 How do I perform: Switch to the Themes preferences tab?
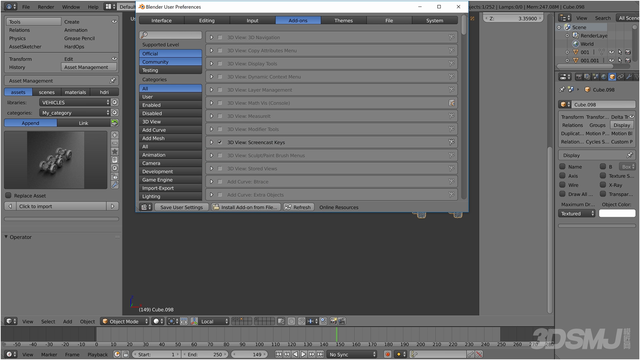coord(343,21)
